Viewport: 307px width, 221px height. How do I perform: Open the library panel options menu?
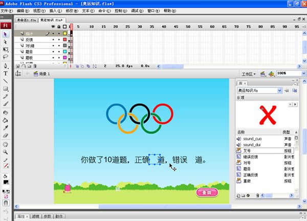pyautogui.click(x=296, y=84)
